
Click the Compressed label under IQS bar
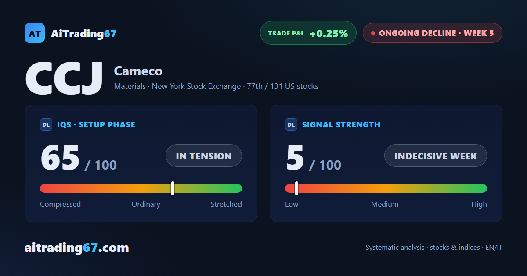coord(60,204)
